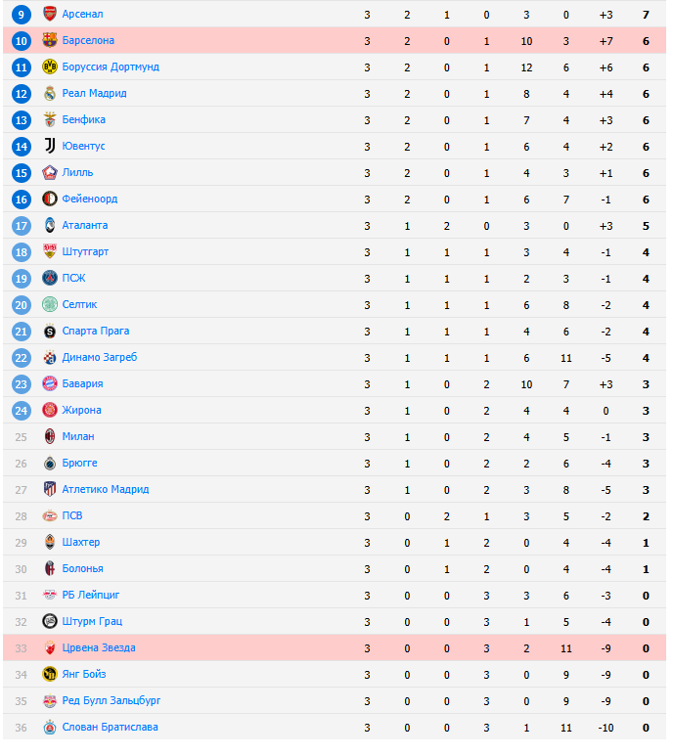Open the Аталанта team link

coord(84,225)
